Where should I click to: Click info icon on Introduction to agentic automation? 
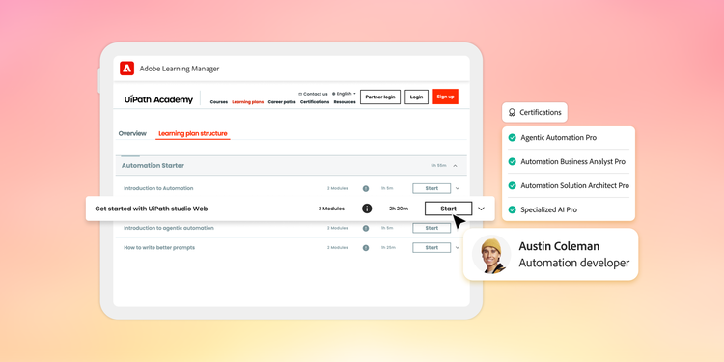click(x=366, y=228)
